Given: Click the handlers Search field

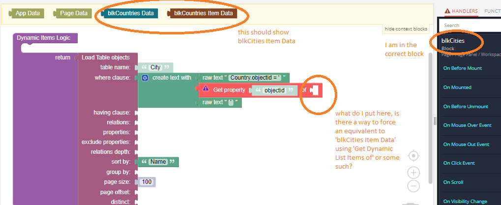Looking at the screenshot, I should [470, 25].
